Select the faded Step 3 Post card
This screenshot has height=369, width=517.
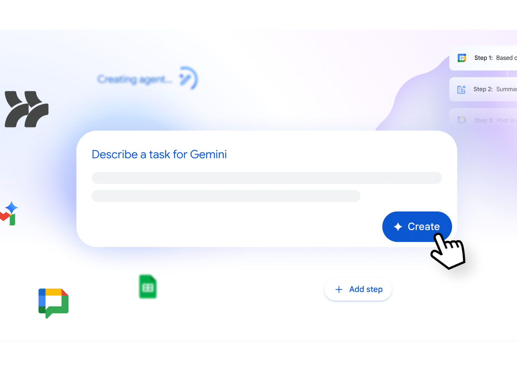(483, 120)
